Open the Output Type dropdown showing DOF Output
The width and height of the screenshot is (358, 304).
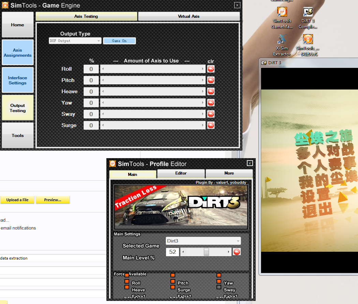tap(75, 41)
